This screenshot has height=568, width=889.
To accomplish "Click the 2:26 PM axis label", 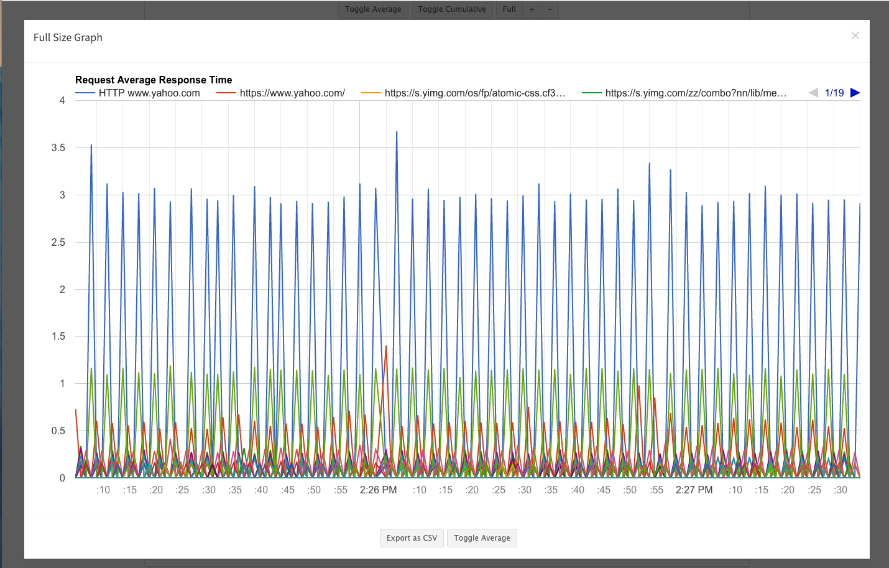I will click(x=378, y=490).
